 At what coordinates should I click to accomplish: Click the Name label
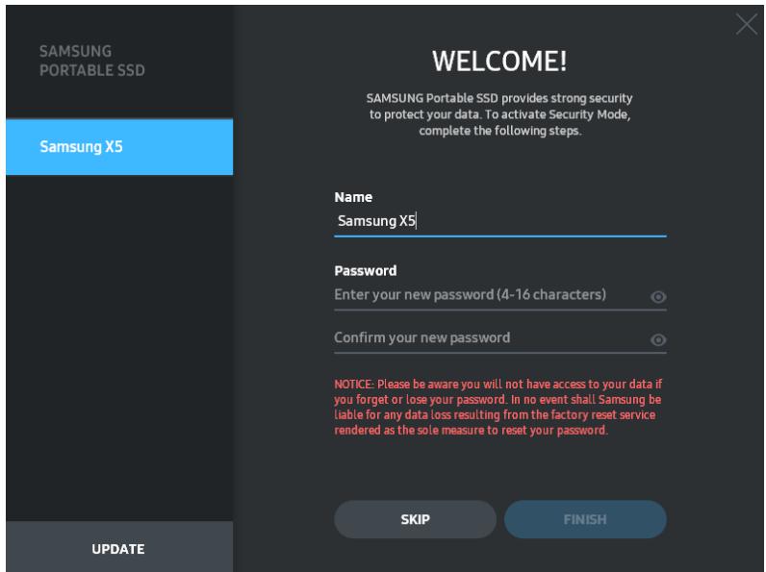353,197
